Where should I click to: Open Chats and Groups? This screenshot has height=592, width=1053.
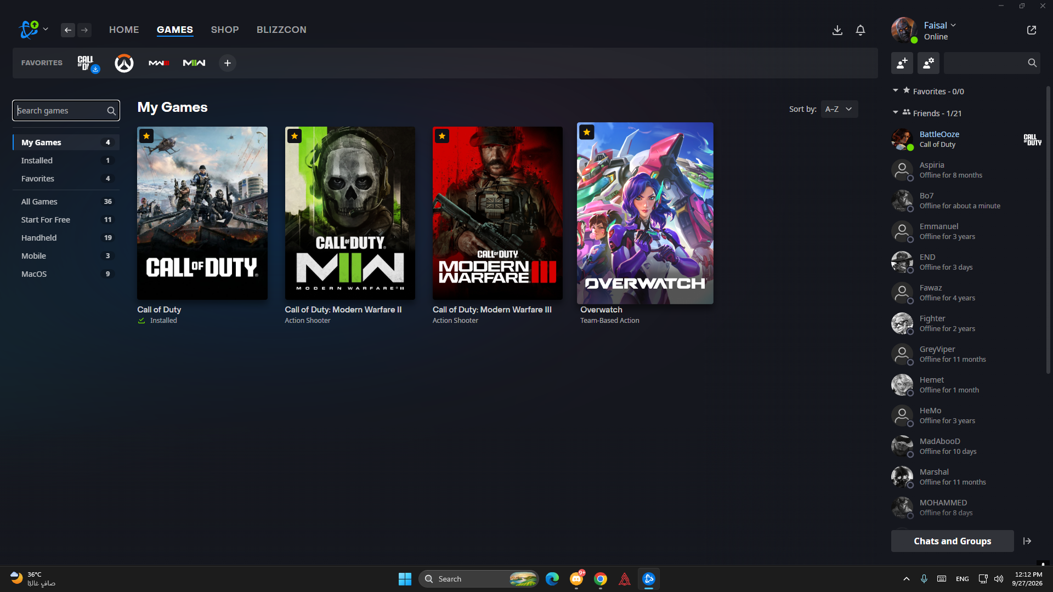coord(952,541)
